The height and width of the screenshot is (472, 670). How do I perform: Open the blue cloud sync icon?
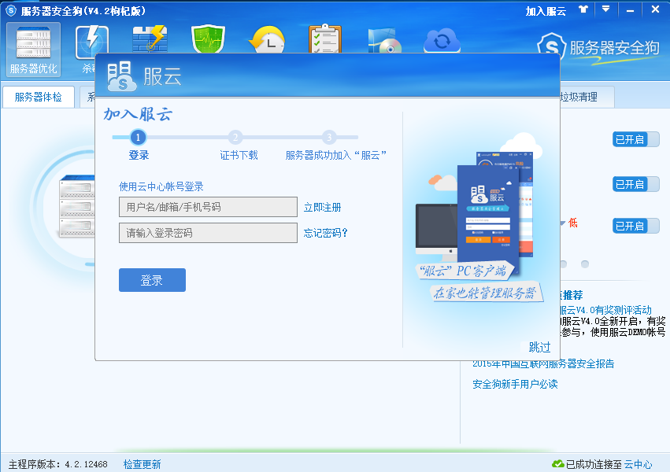coord(442,41)
